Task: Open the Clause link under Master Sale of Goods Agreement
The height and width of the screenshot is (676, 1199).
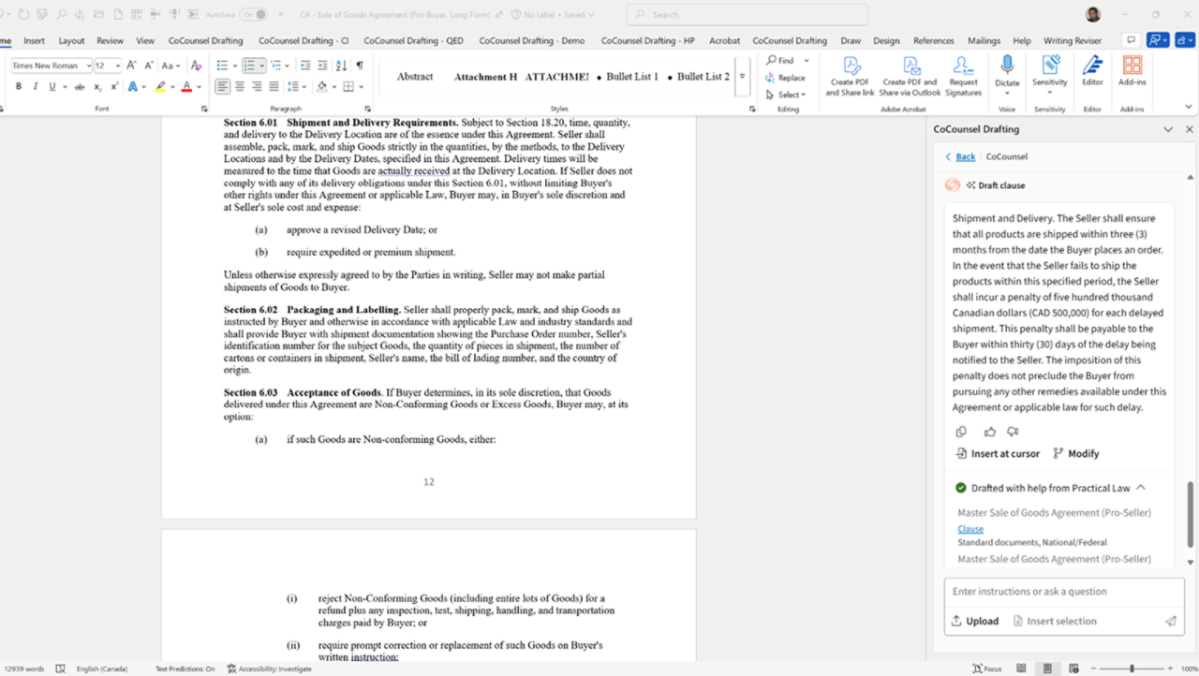Action: [970, 529]
